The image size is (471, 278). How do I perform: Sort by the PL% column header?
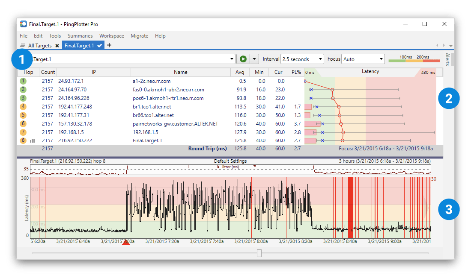point(296,72)
